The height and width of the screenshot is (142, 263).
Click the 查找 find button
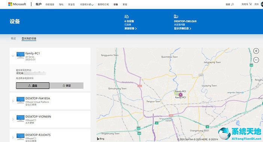click(33, 86)
